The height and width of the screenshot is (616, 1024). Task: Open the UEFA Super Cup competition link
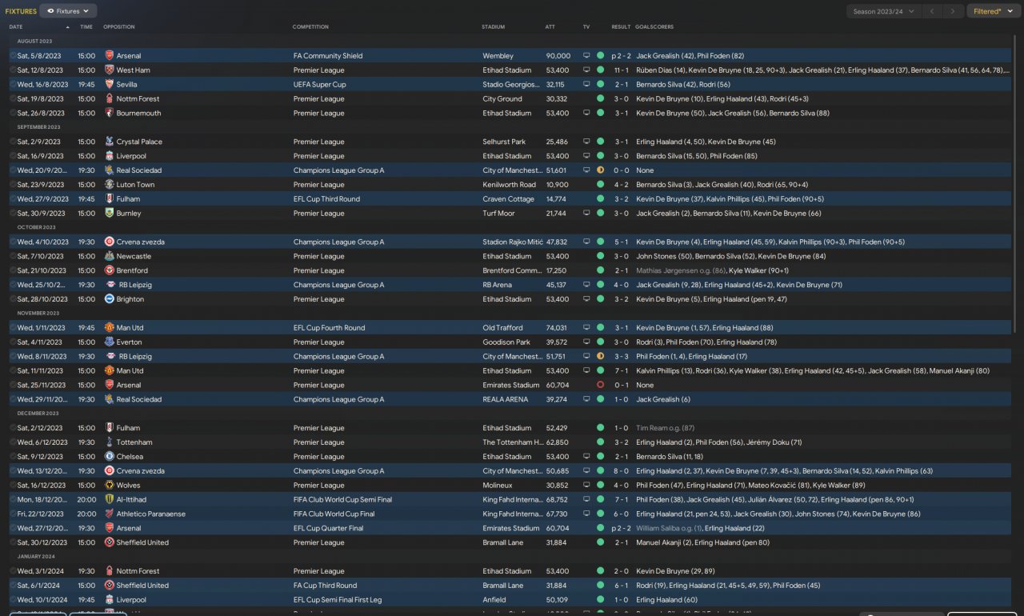click(320, 85)
